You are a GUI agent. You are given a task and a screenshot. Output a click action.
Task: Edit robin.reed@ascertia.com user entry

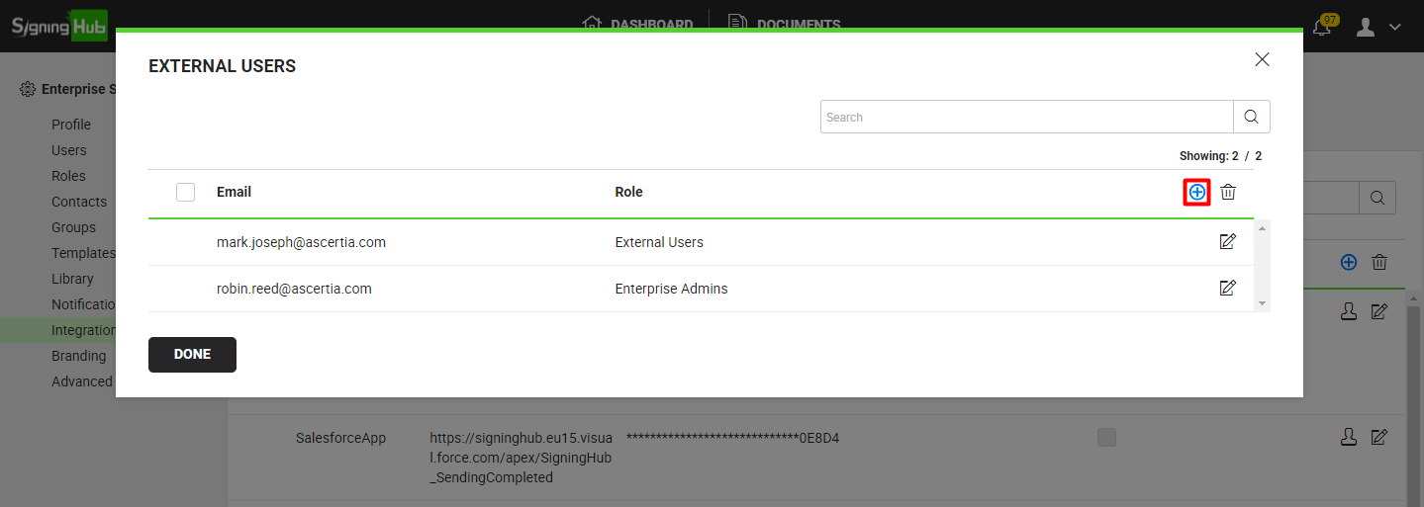pos(1227,289)
